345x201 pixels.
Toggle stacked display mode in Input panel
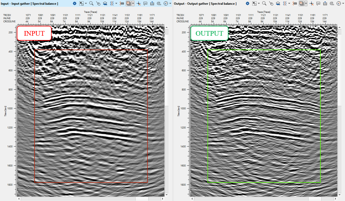128,3
